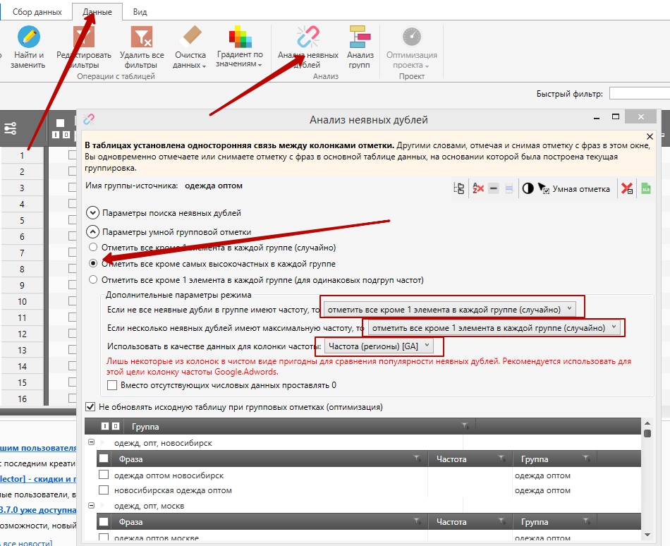The height and width of the screenshot is (546, 670).
Task: Open the Найти и заменить tool
Action: (x=28, y=47)
